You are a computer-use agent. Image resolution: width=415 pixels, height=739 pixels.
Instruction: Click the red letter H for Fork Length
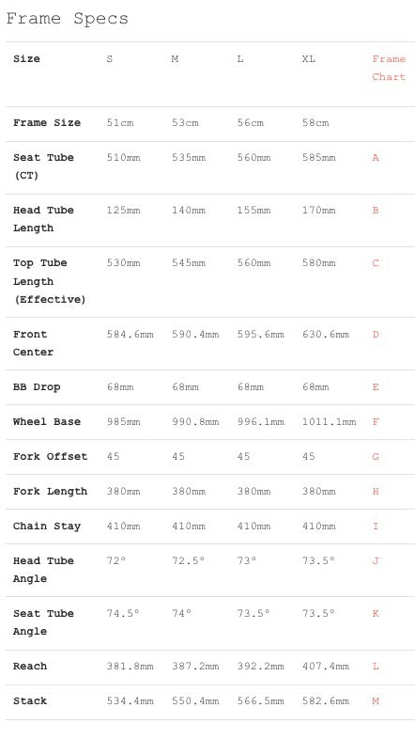click(x=376, y=492)
